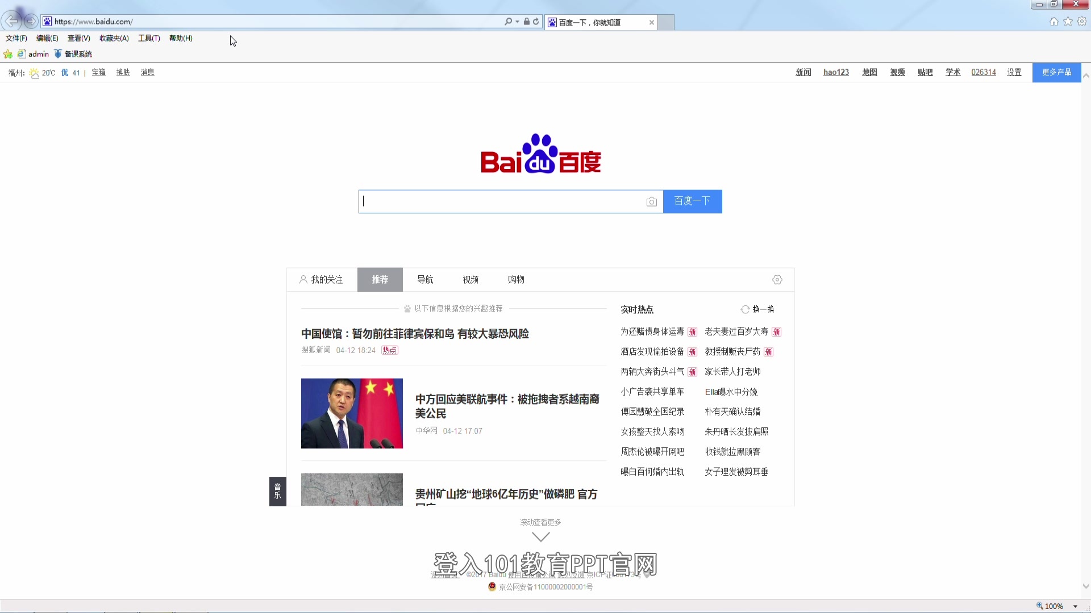Click the 更多产品 button
Image resolution: width=1091 pixels, height=613 pixels.
pos(1056,73)
